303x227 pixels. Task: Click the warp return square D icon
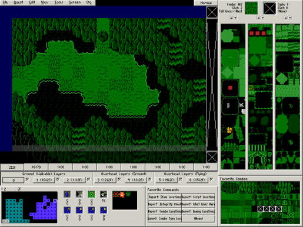point(104,210)
